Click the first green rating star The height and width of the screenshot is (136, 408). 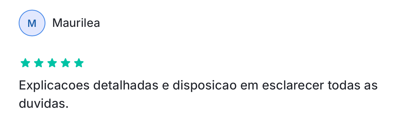(25, 63)
